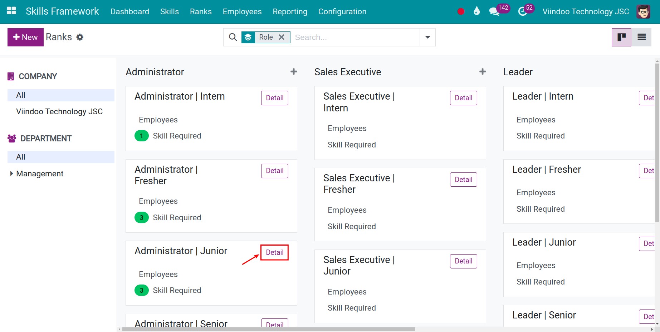Click Leader | Junior card title
Image resolution: width=660 pixels, height=332 pixels.
tap(544, 242)
